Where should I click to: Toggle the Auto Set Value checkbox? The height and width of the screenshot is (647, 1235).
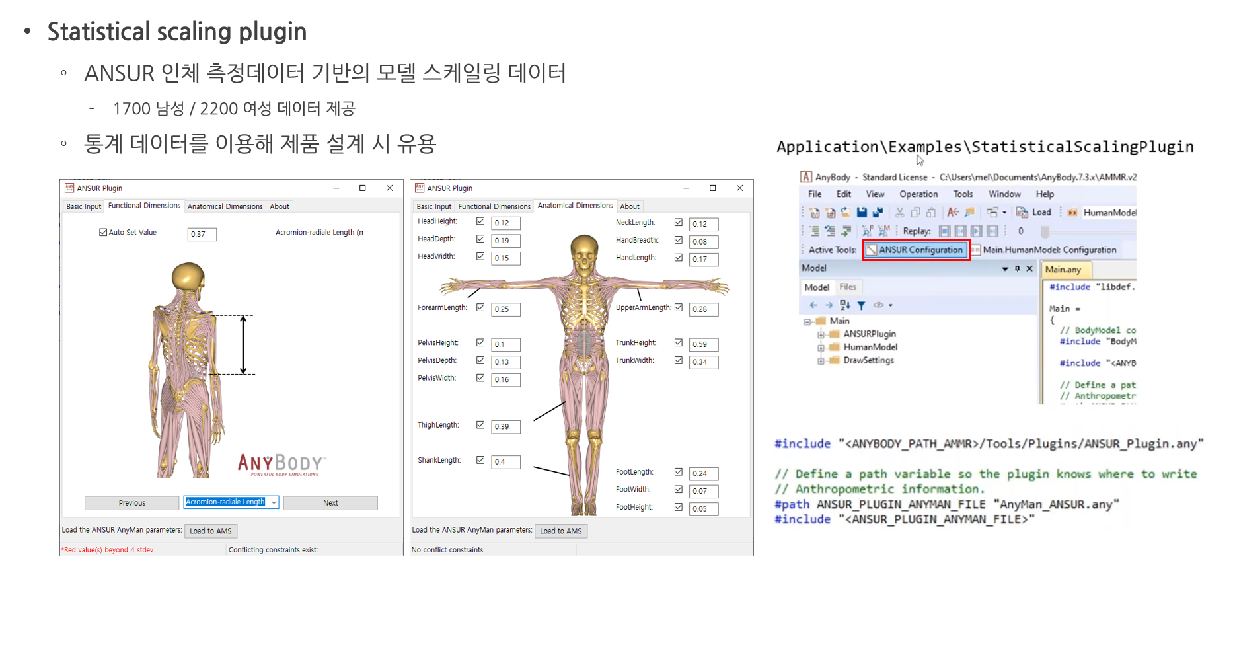pyautogui.click(x=103, y=233)
